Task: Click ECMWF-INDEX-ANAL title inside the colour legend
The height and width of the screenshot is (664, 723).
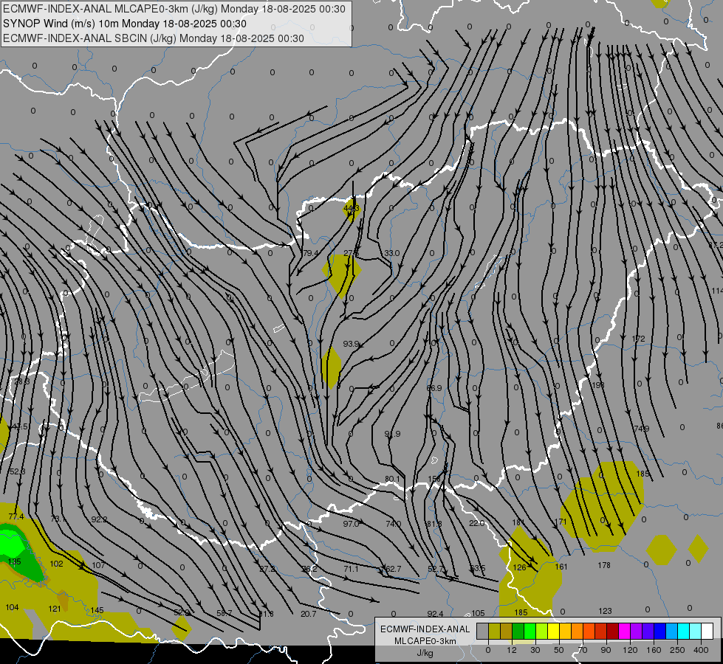Action: tap(425, 629)
